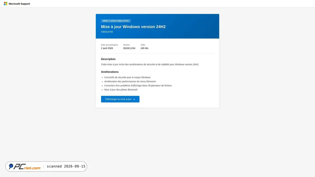Screen dimensions: 315x177
Task: Open the Microsoft Support header link
Action: pyautogui.click(x=19, y=4)
